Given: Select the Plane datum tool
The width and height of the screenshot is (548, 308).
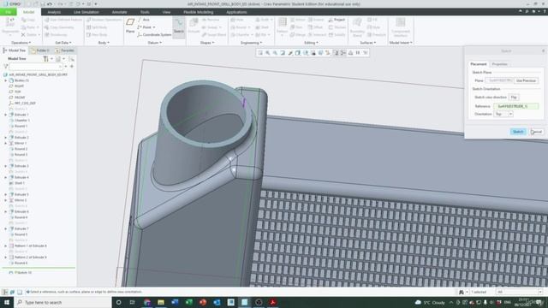Looking at the screenshot, I should tap(130, 26).
